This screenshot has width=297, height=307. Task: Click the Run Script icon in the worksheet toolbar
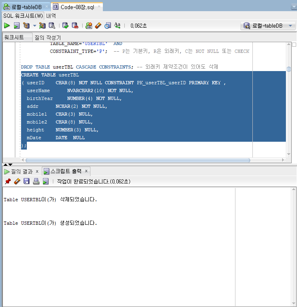17,26
